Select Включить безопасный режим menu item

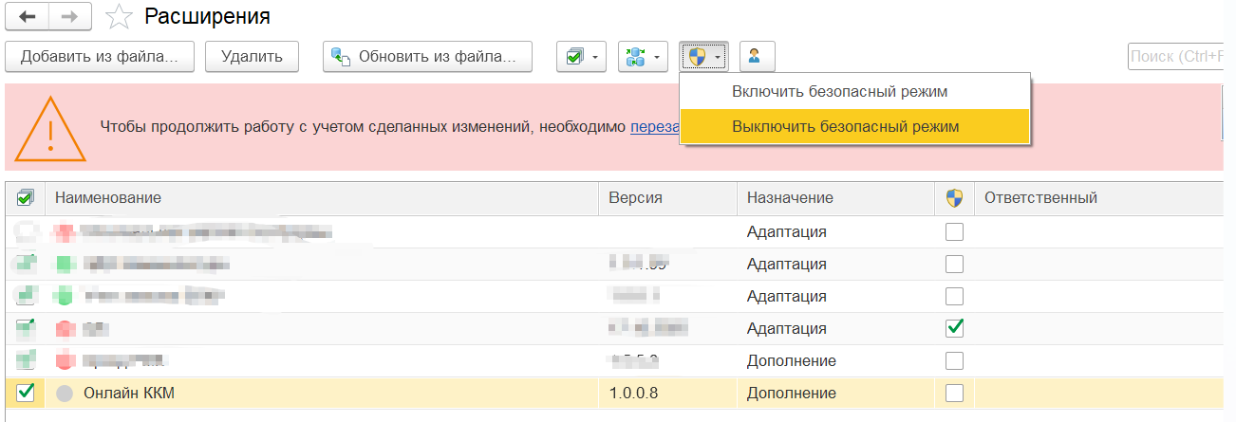839,92
